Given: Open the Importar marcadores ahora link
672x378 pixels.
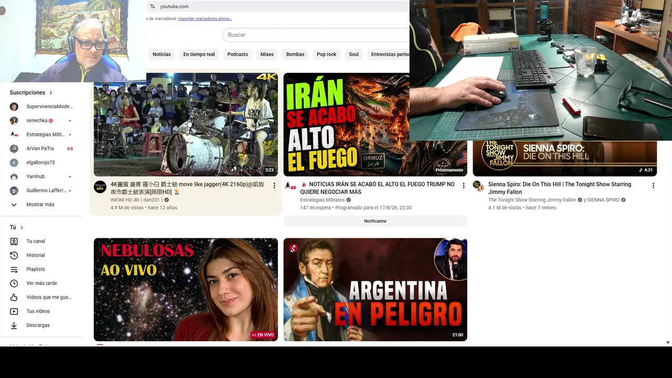Looking at the screenshot, I should tap(205, 19).
